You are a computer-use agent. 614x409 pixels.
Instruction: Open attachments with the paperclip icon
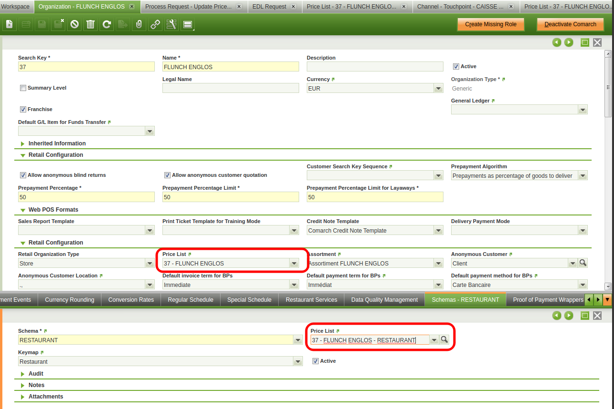click(139, 24)
